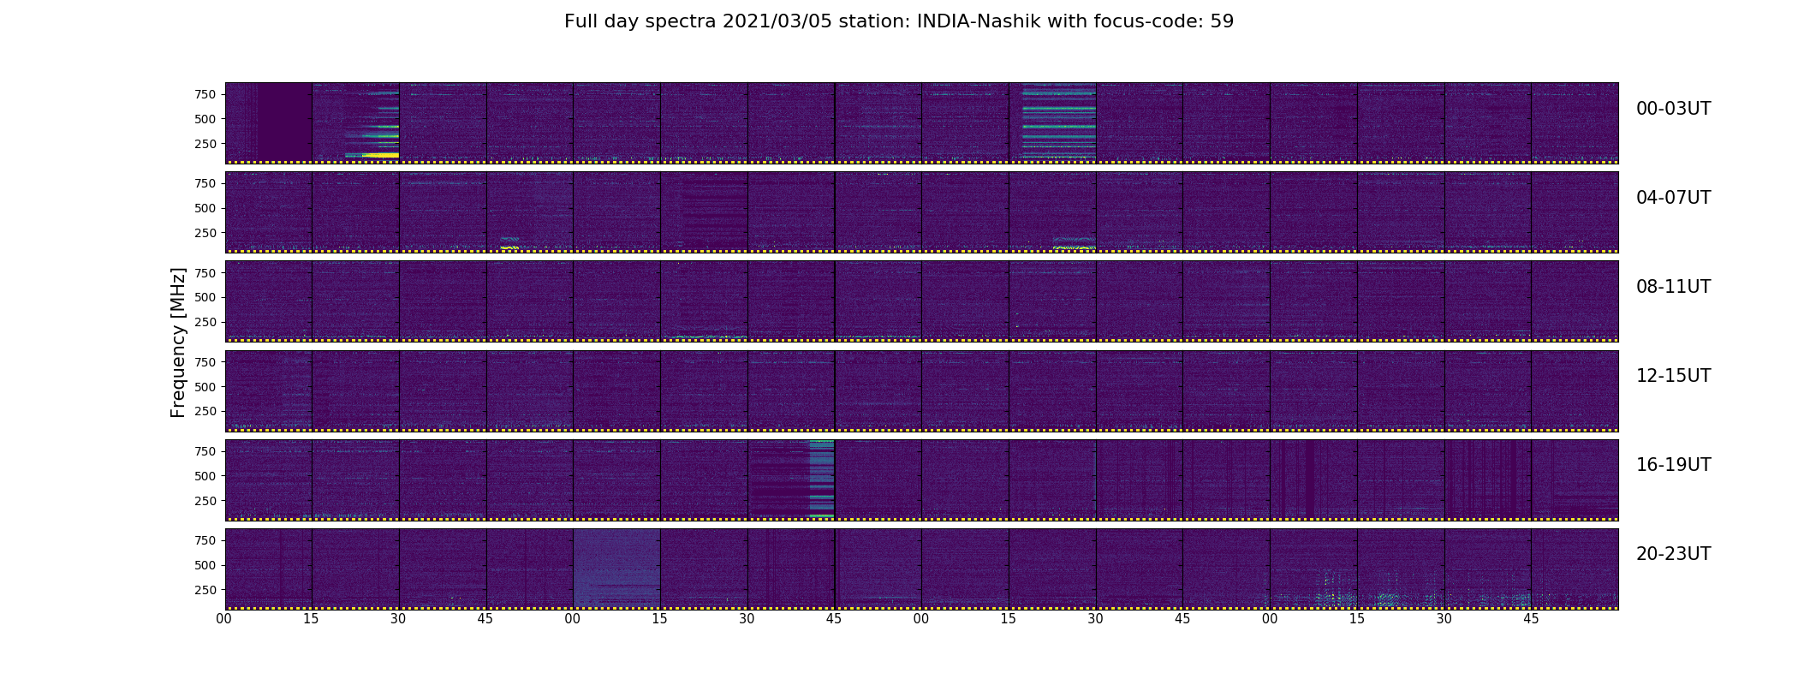Click the 250 tick of the 04-07UT row
Image resolution: width=1798 pixels, height=685 pixels.
205,233
